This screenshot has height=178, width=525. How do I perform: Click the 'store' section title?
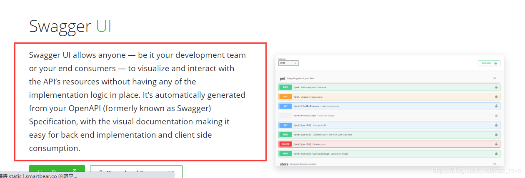284,164
